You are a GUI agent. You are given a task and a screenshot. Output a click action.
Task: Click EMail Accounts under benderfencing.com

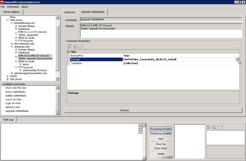click(26, 38)
